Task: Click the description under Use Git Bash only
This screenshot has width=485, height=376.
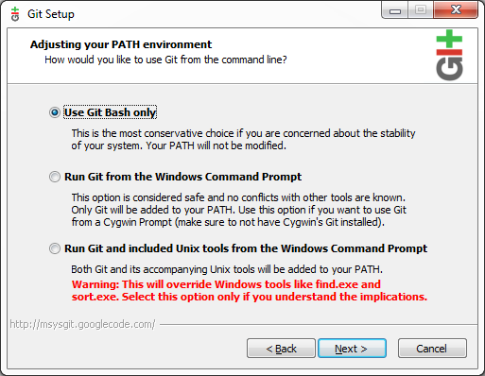Action: click(243, 139)
